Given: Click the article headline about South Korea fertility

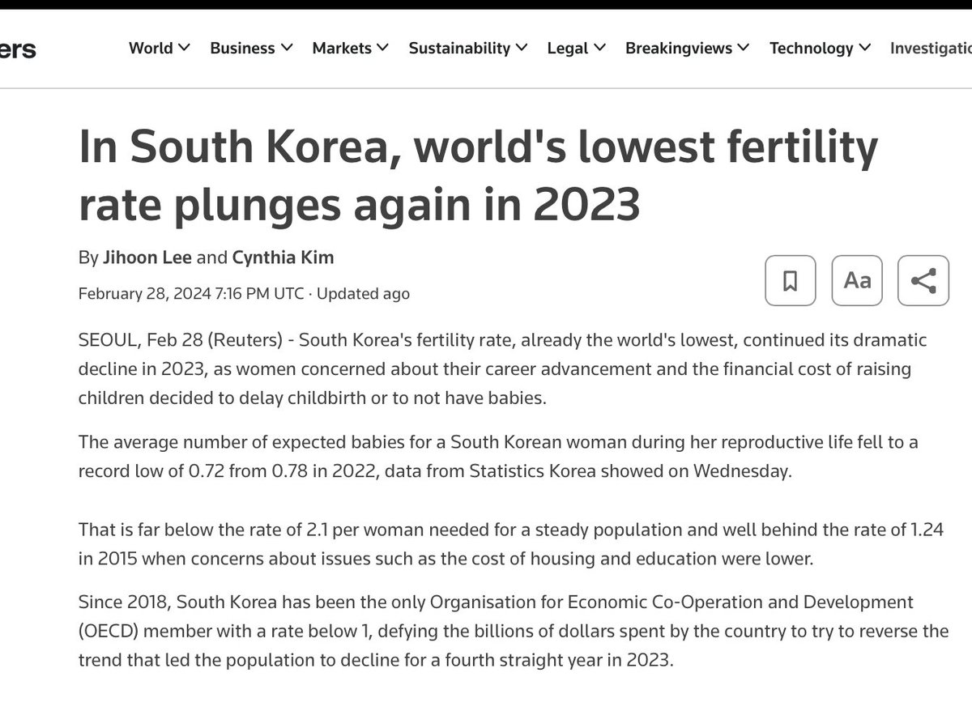Looking at the screenshot, I should 477,175.
